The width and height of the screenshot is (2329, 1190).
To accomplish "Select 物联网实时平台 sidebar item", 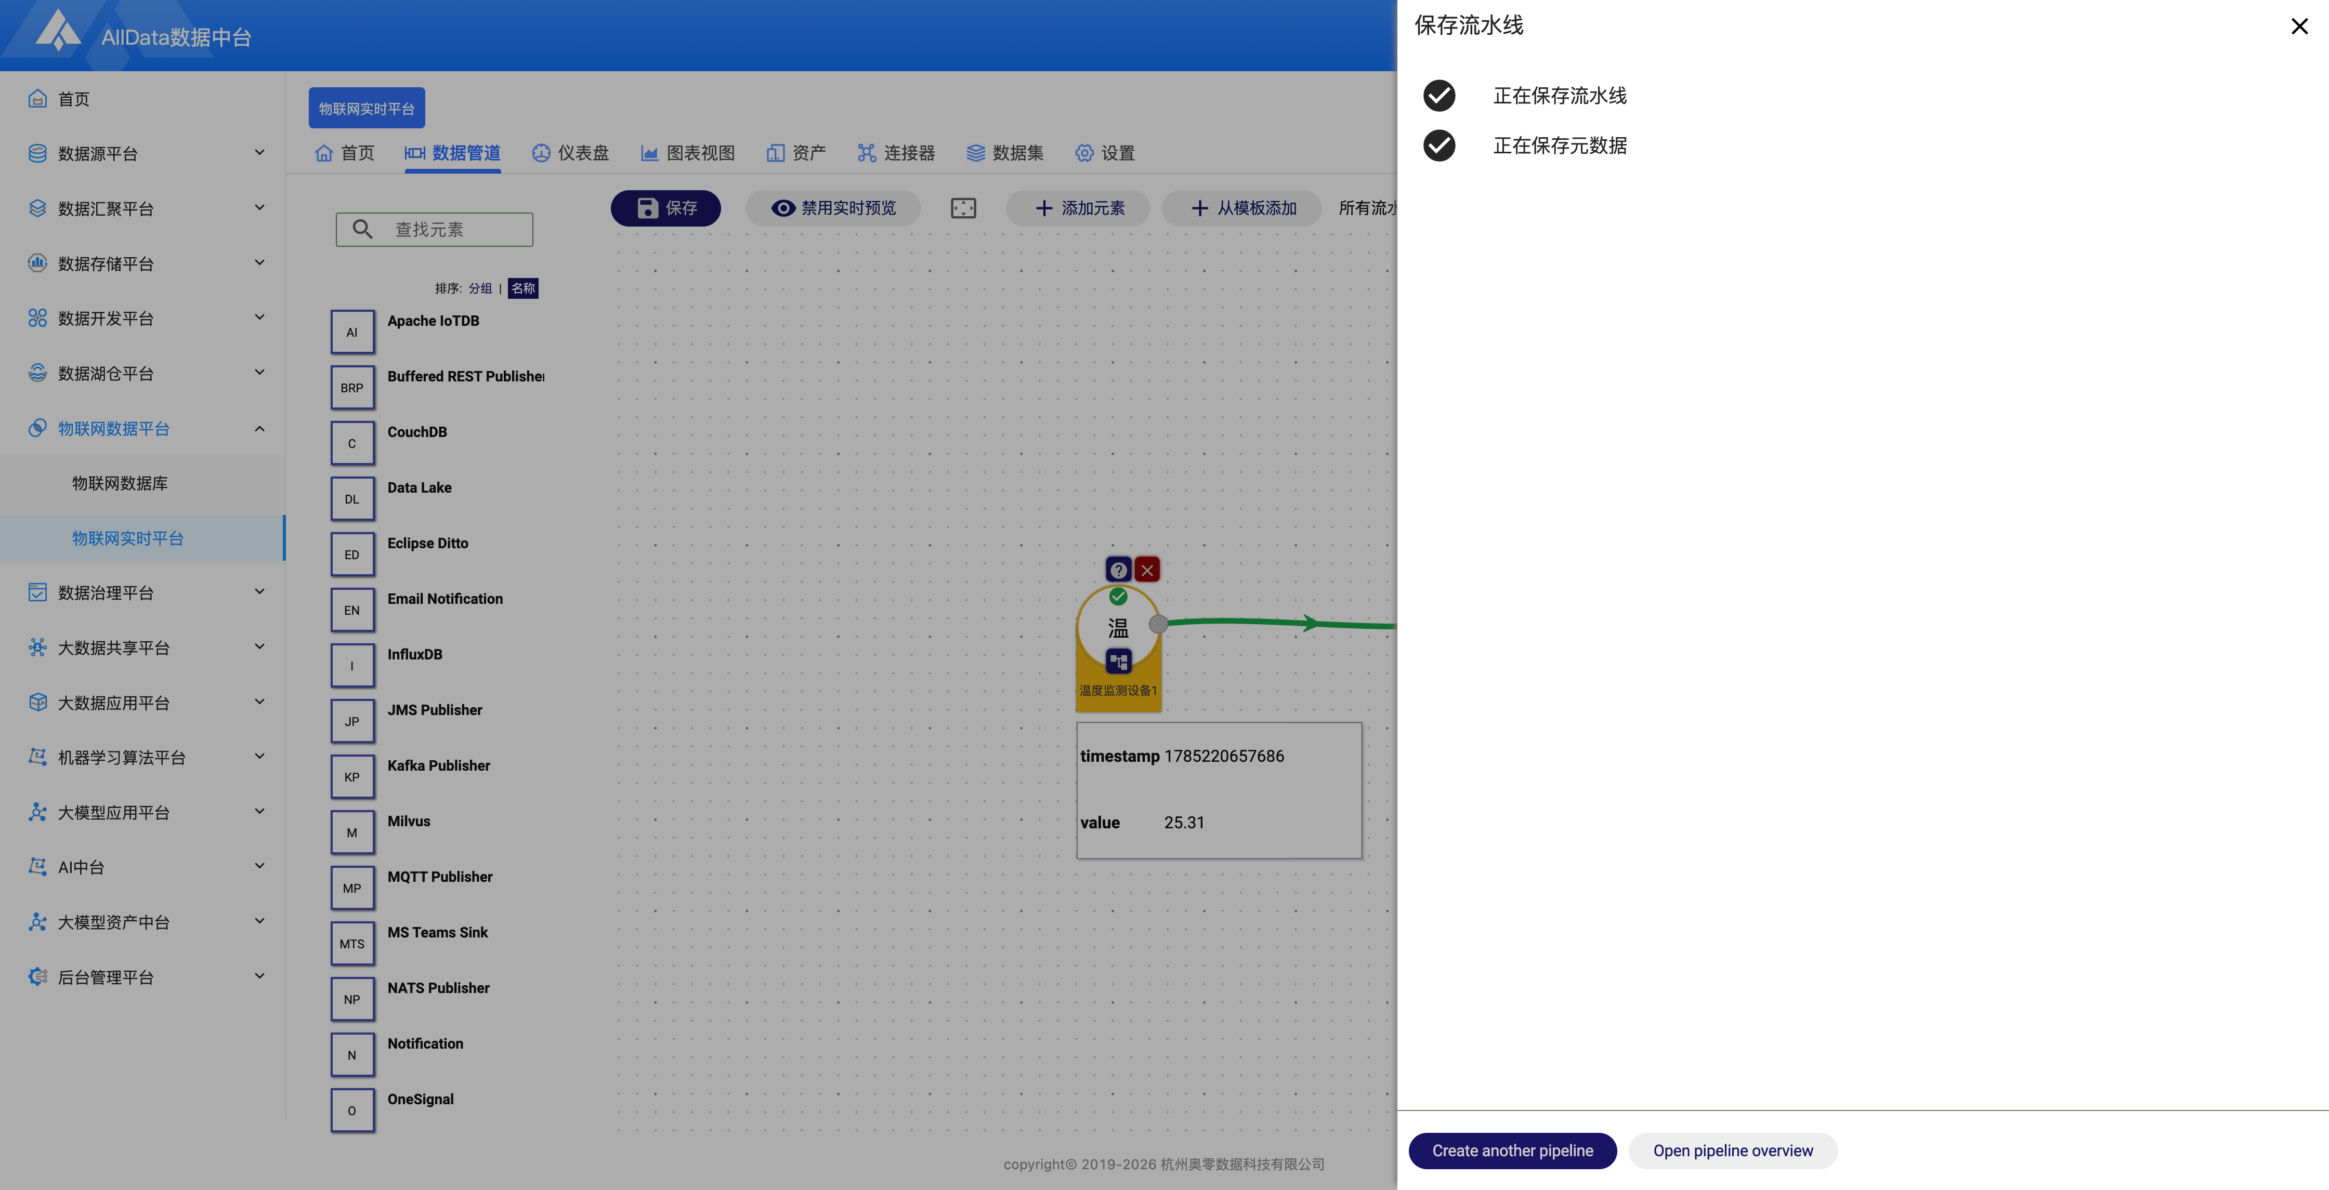I will pyautogui.click(x=143, y=538).
